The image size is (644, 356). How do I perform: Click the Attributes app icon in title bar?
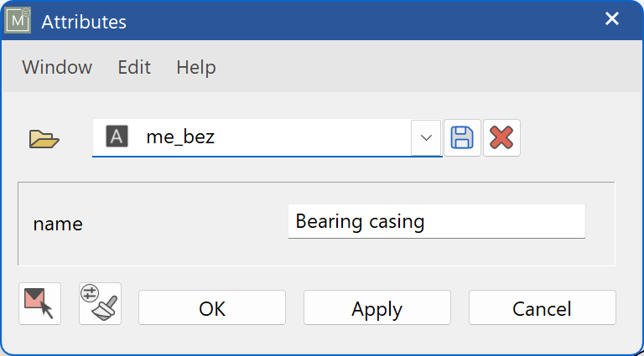coord(18,21)
